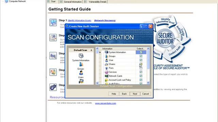The width and height of the screenshot is (218, 122).
Task: Switch to the Start tab
Action: pos(53,2)
